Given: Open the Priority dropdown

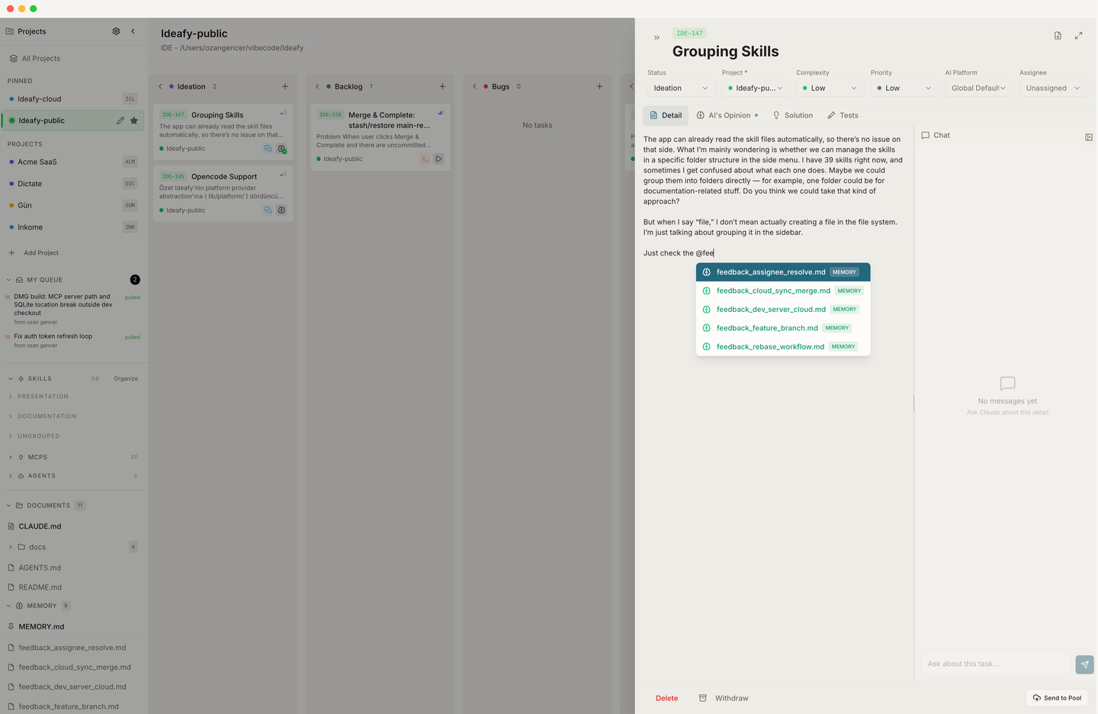Looking at the screenshot, I should tap(904, 88).
